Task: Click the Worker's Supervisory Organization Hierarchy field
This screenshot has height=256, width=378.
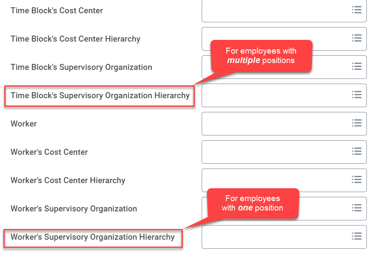Action: (275, 237)
